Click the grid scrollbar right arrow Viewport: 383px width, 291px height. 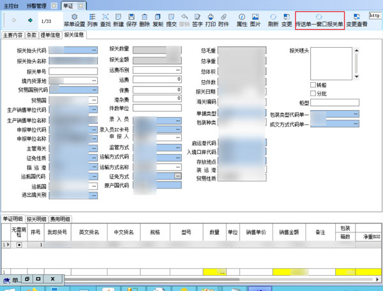tap(377, 280)
